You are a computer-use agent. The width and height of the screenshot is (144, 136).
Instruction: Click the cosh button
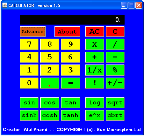(50, 115)
